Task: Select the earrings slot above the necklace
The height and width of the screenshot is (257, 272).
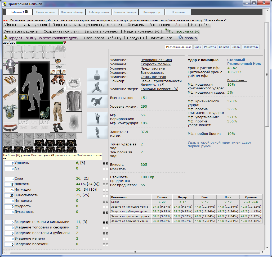Action: coord(58,61)
